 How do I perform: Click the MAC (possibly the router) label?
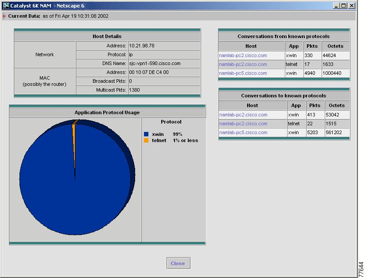click(x=44, y=81)
